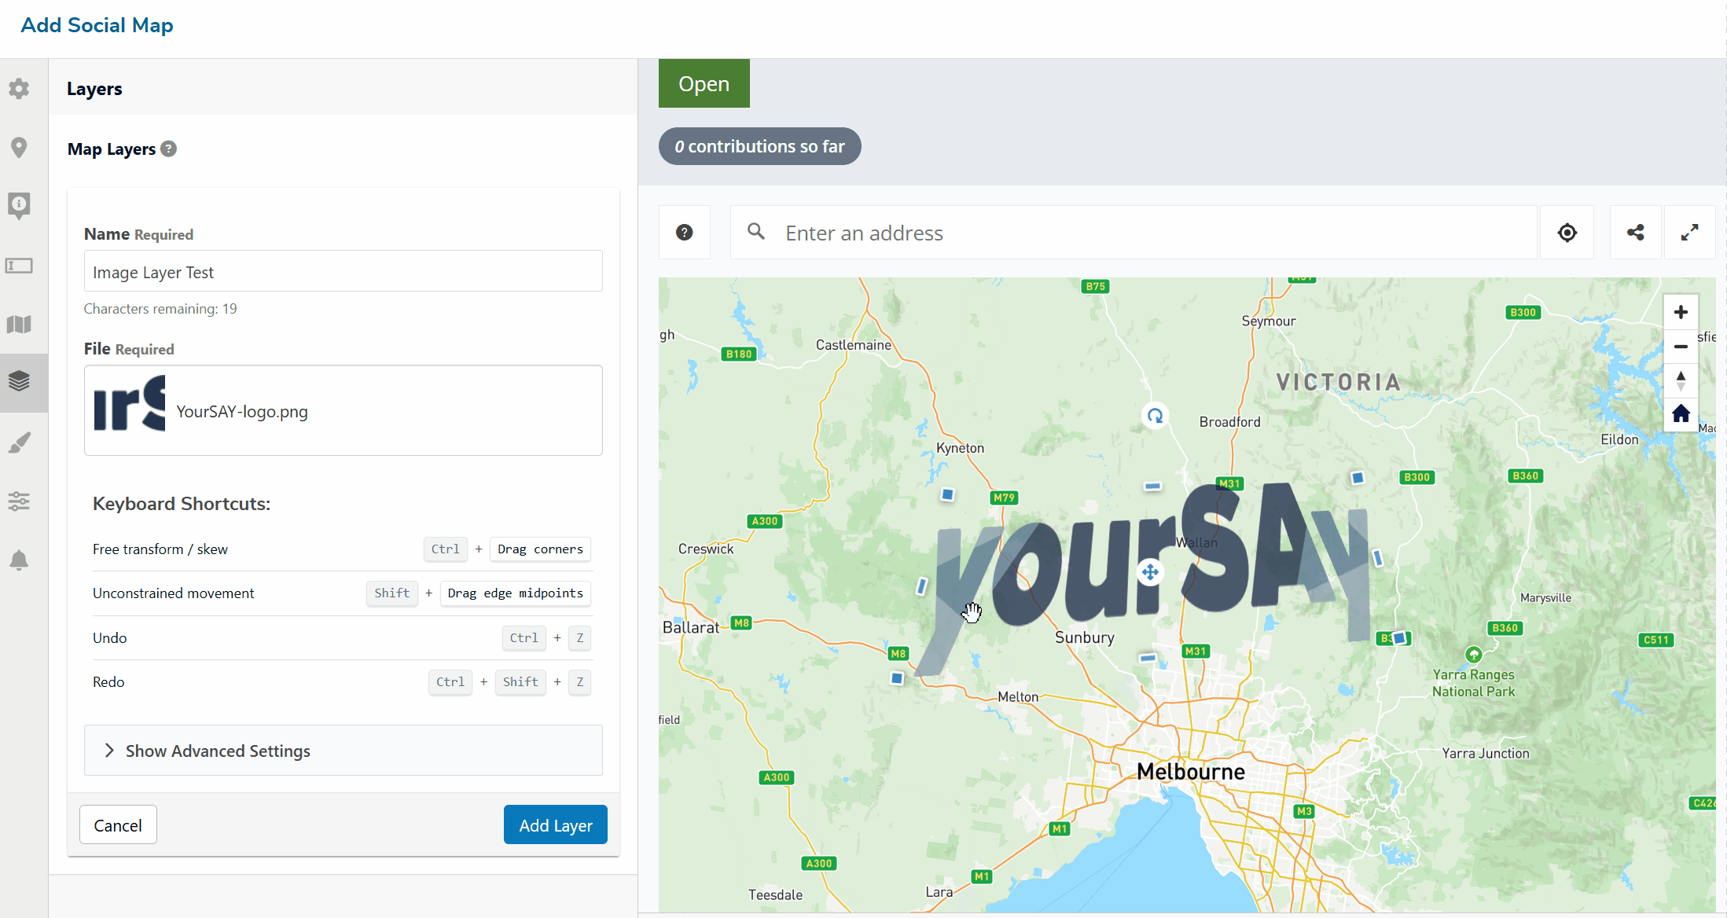Open the sliders filter sidebar icon
This screenshot has height=918, width=1727.
[x=19, y=501]
